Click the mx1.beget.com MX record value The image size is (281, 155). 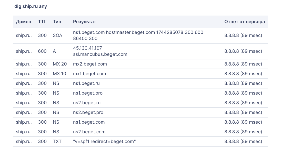pos(89,74)
